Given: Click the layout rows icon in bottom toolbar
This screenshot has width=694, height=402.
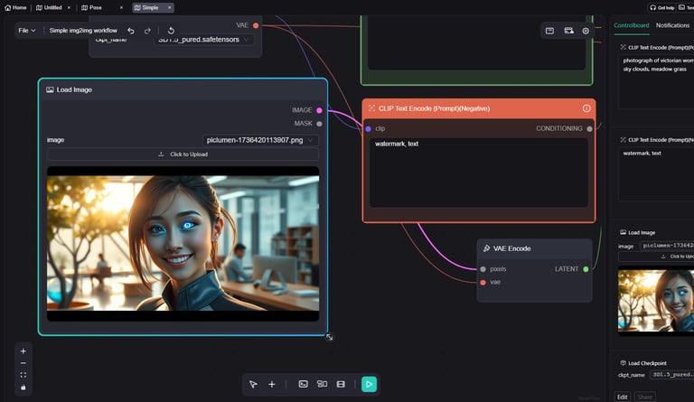Looking at the screenshot, I should 341,384.
